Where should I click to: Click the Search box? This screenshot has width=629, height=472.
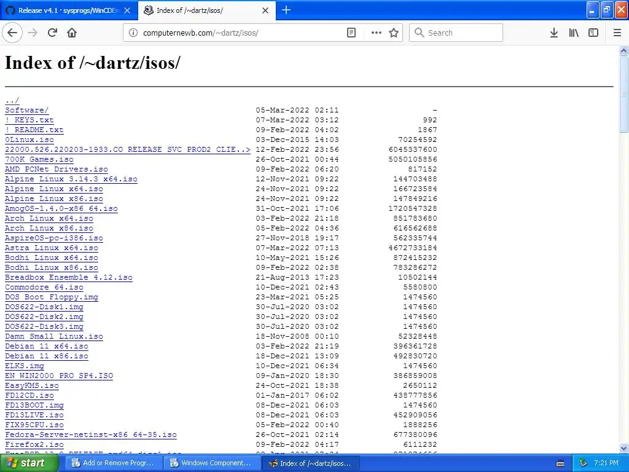point(456,33)
